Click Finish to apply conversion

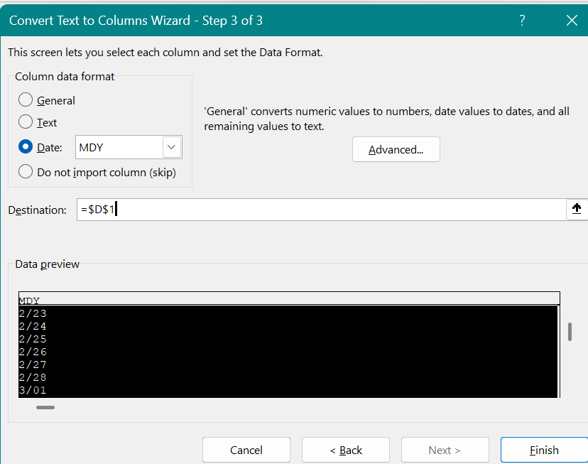click(x=545, y=450)
